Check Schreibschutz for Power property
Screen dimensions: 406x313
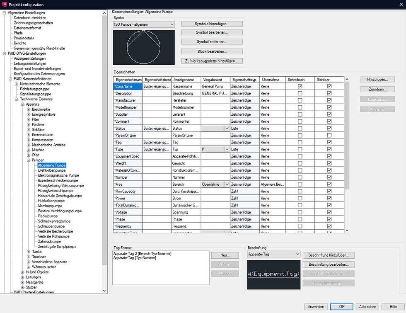point(300,198)
